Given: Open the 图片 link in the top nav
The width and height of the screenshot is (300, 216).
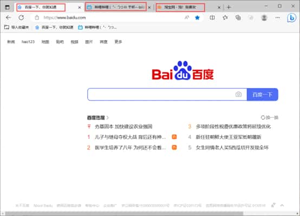Looking at the screenshot, I should (89, 42).
